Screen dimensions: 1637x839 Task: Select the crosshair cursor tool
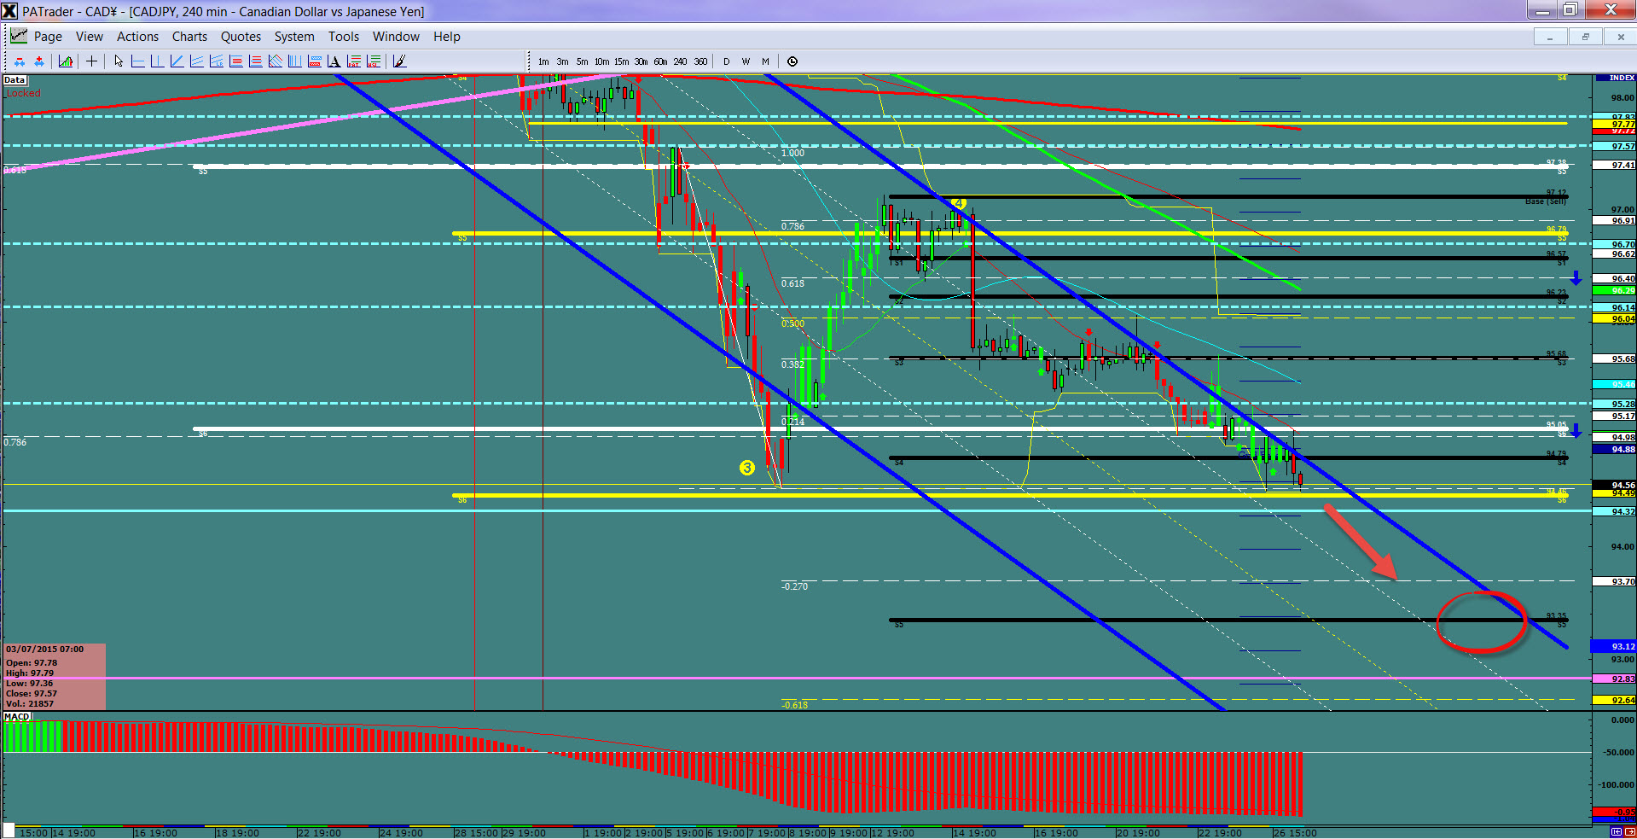click(x=91, y=61)
